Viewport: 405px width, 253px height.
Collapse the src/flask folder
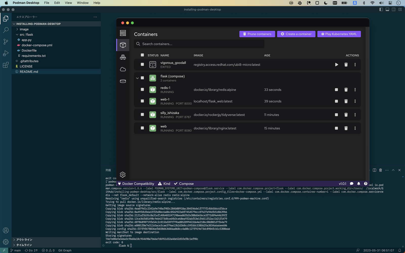click(x=56, y=35)
